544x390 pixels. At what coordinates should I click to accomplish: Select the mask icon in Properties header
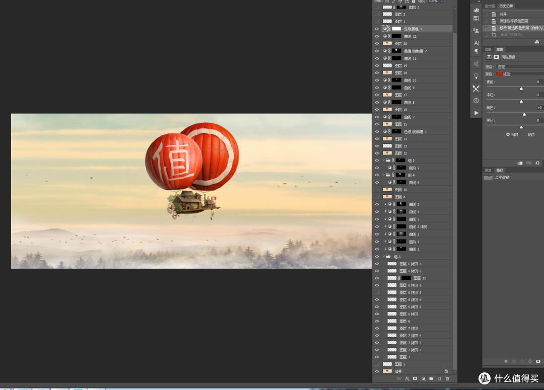497,57
